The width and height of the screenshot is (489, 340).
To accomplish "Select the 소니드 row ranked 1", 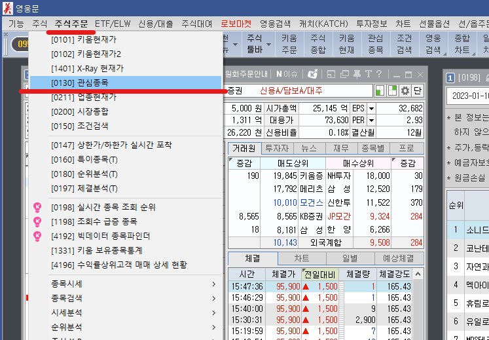I will pos(468,230).
